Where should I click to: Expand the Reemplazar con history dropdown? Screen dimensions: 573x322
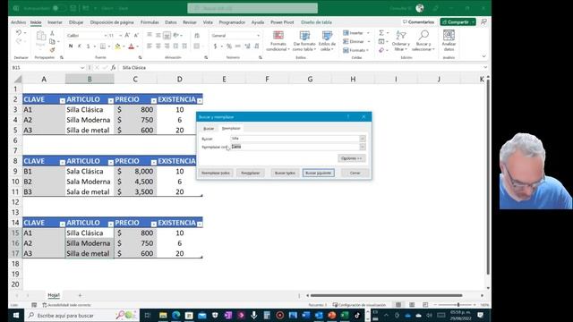point(362,147)
